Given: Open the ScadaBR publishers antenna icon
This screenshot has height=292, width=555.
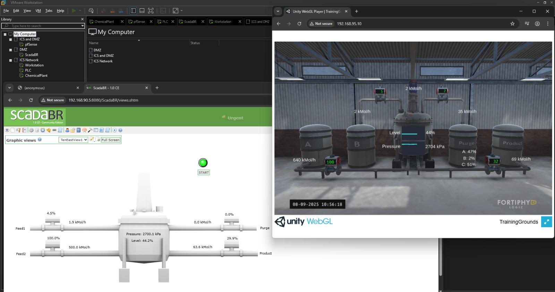Looking at the screenshot, I should [84, 130].
